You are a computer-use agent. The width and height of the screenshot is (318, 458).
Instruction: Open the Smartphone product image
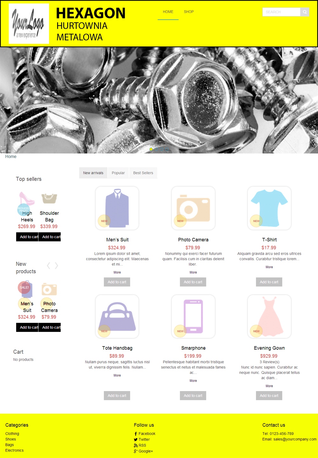[193, 316]
